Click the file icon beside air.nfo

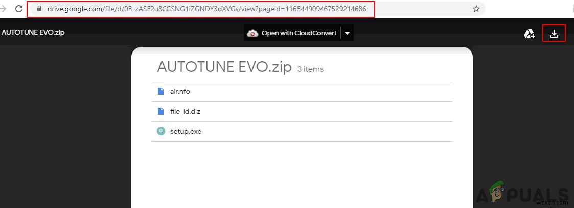pyautogui.click(x=160, y=91)
